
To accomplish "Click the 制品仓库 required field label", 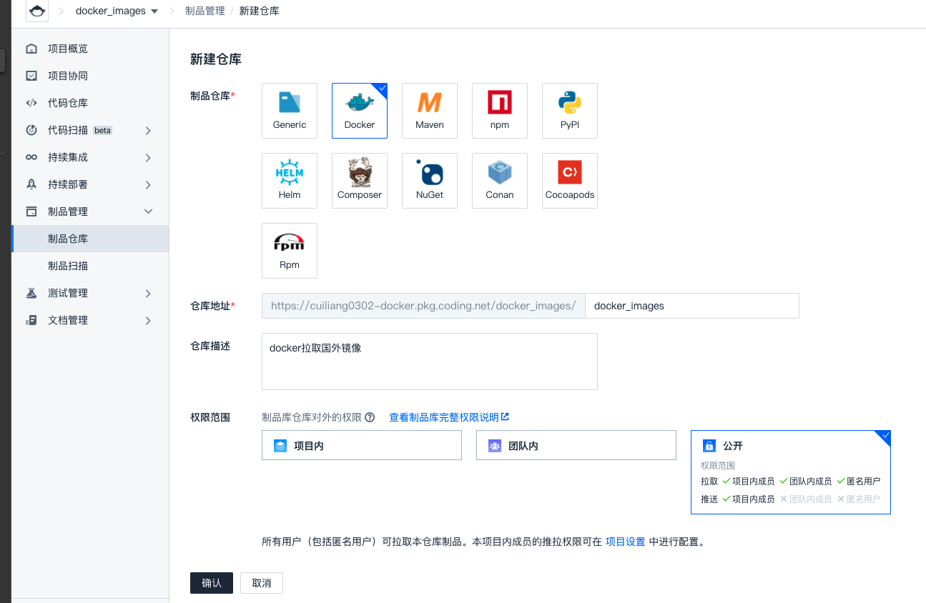I will click(x=213, y=95).
